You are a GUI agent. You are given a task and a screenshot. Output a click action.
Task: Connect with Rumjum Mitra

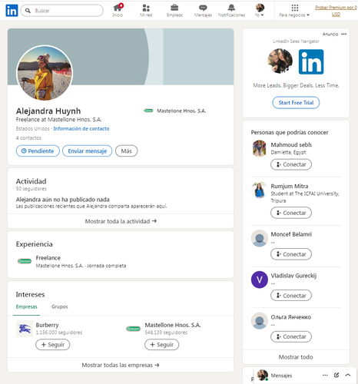[x=291, y=213]
